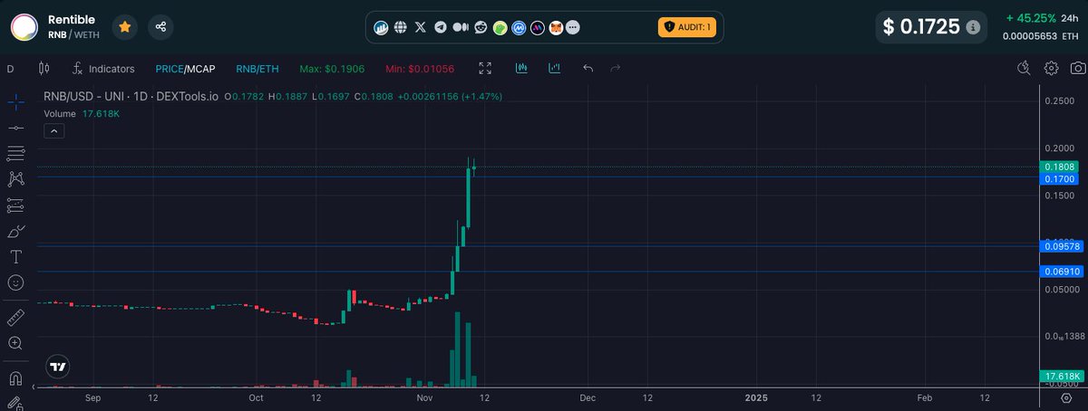
Task: Switch chart to PRICE mode
Action: click(x=169, y=69)
